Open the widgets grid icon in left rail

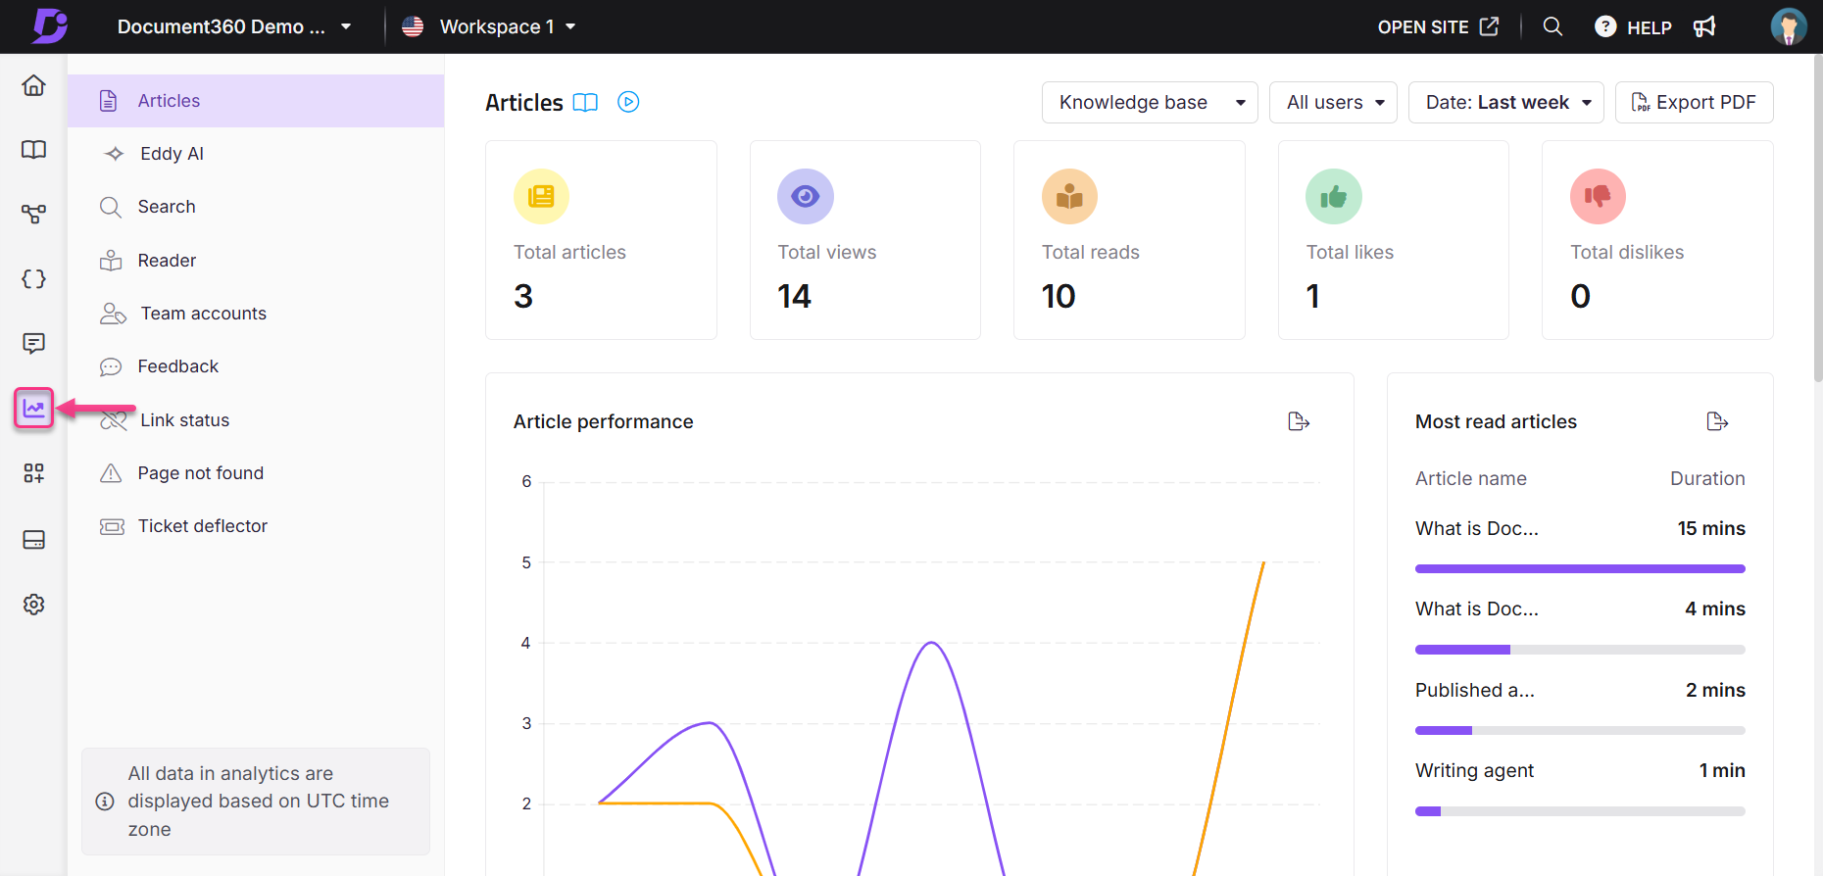click(x=34, y=473)
